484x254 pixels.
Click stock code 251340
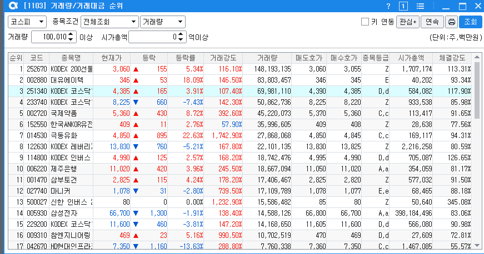pos(37,91)
